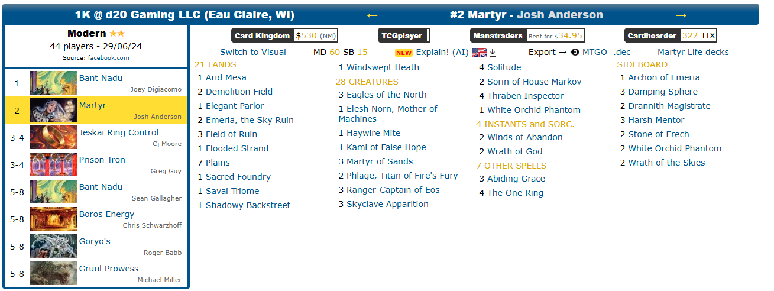Open the facebook.com source link
The image size is (774, 291).
click(x=108, y=57)
